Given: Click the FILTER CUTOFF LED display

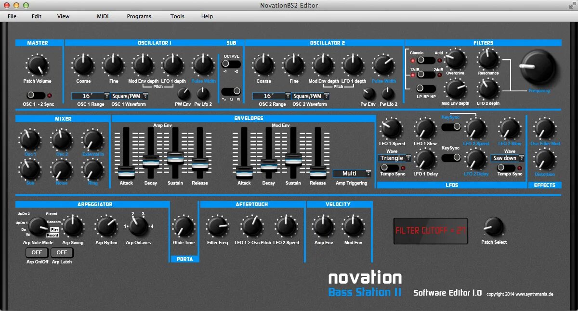Looking at the screenshot, I should tap(431, 231).
